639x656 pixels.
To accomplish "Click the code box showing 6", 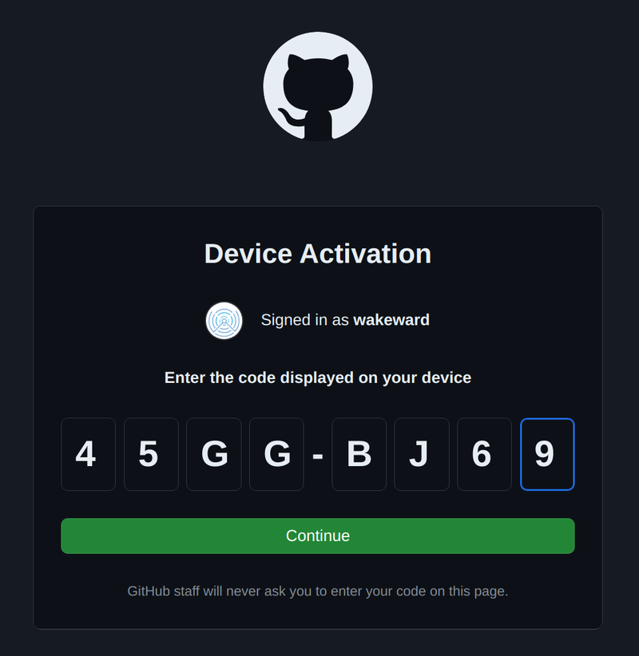I will (485, 454).
